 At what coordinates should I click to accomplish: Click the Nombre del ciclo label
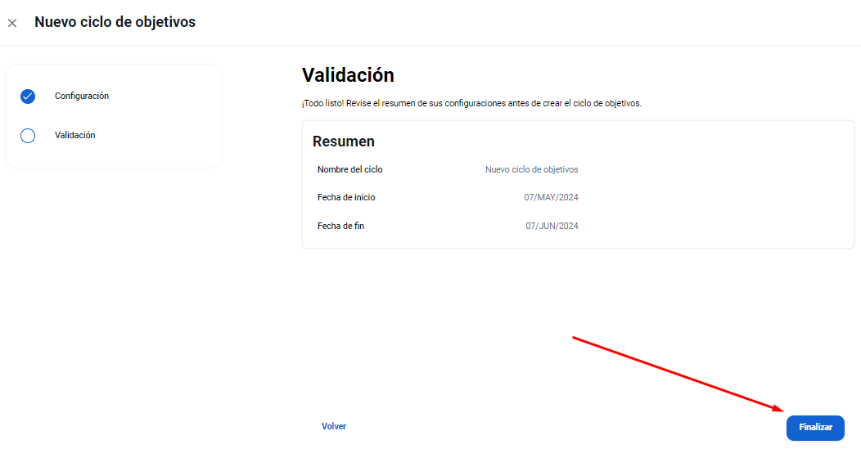pos(349,170)
